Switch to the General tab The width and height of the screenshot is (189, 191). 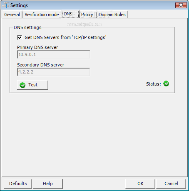click(12, 15)
